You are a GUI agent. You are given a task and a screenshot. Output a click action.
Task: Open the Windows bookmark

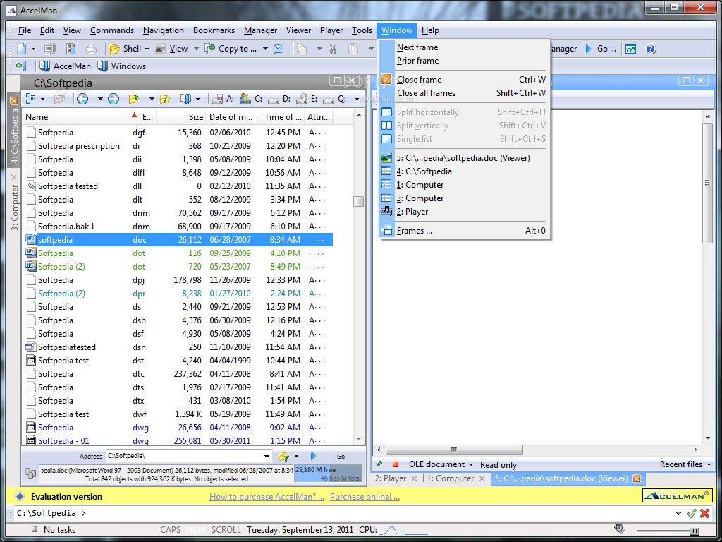pyautogui.click(x=122, y=66)
